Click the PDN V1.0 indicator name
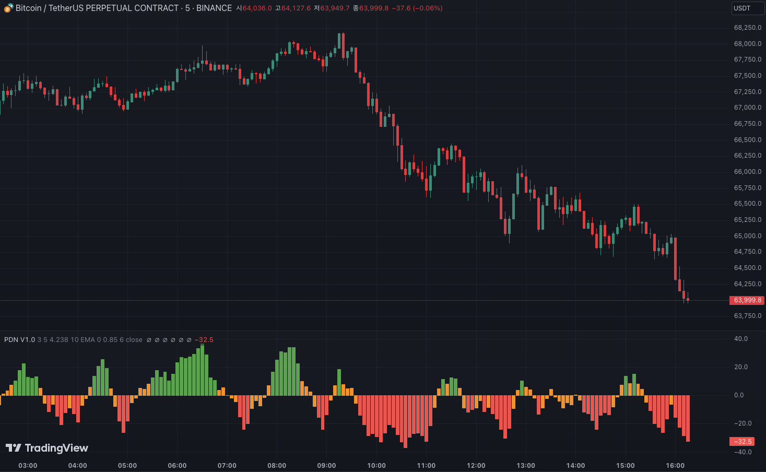 (20, 340)
